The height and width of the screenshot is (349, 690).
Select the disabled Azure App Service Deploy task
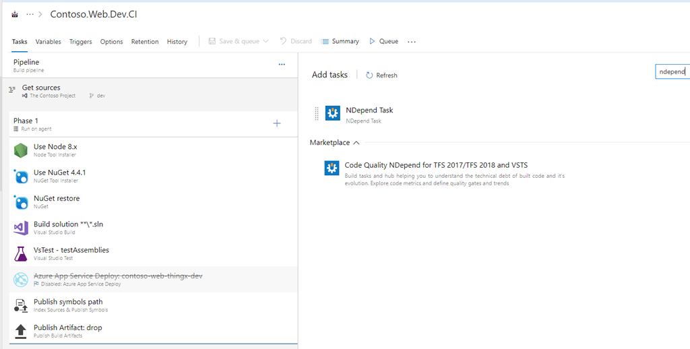pyautogui.click(x=118, y=279)
